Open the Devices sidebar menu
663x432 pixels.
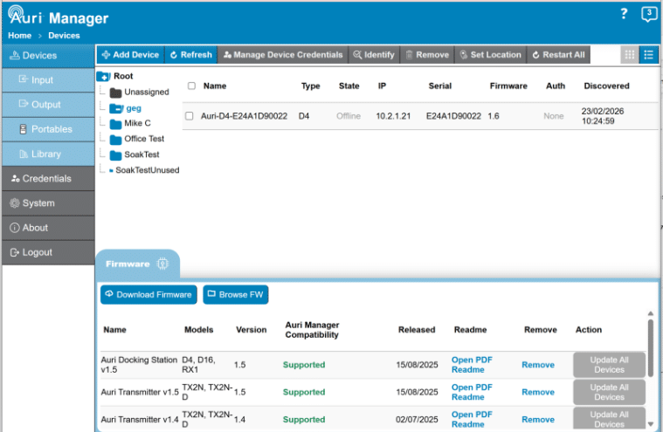(x=48, y=56)
